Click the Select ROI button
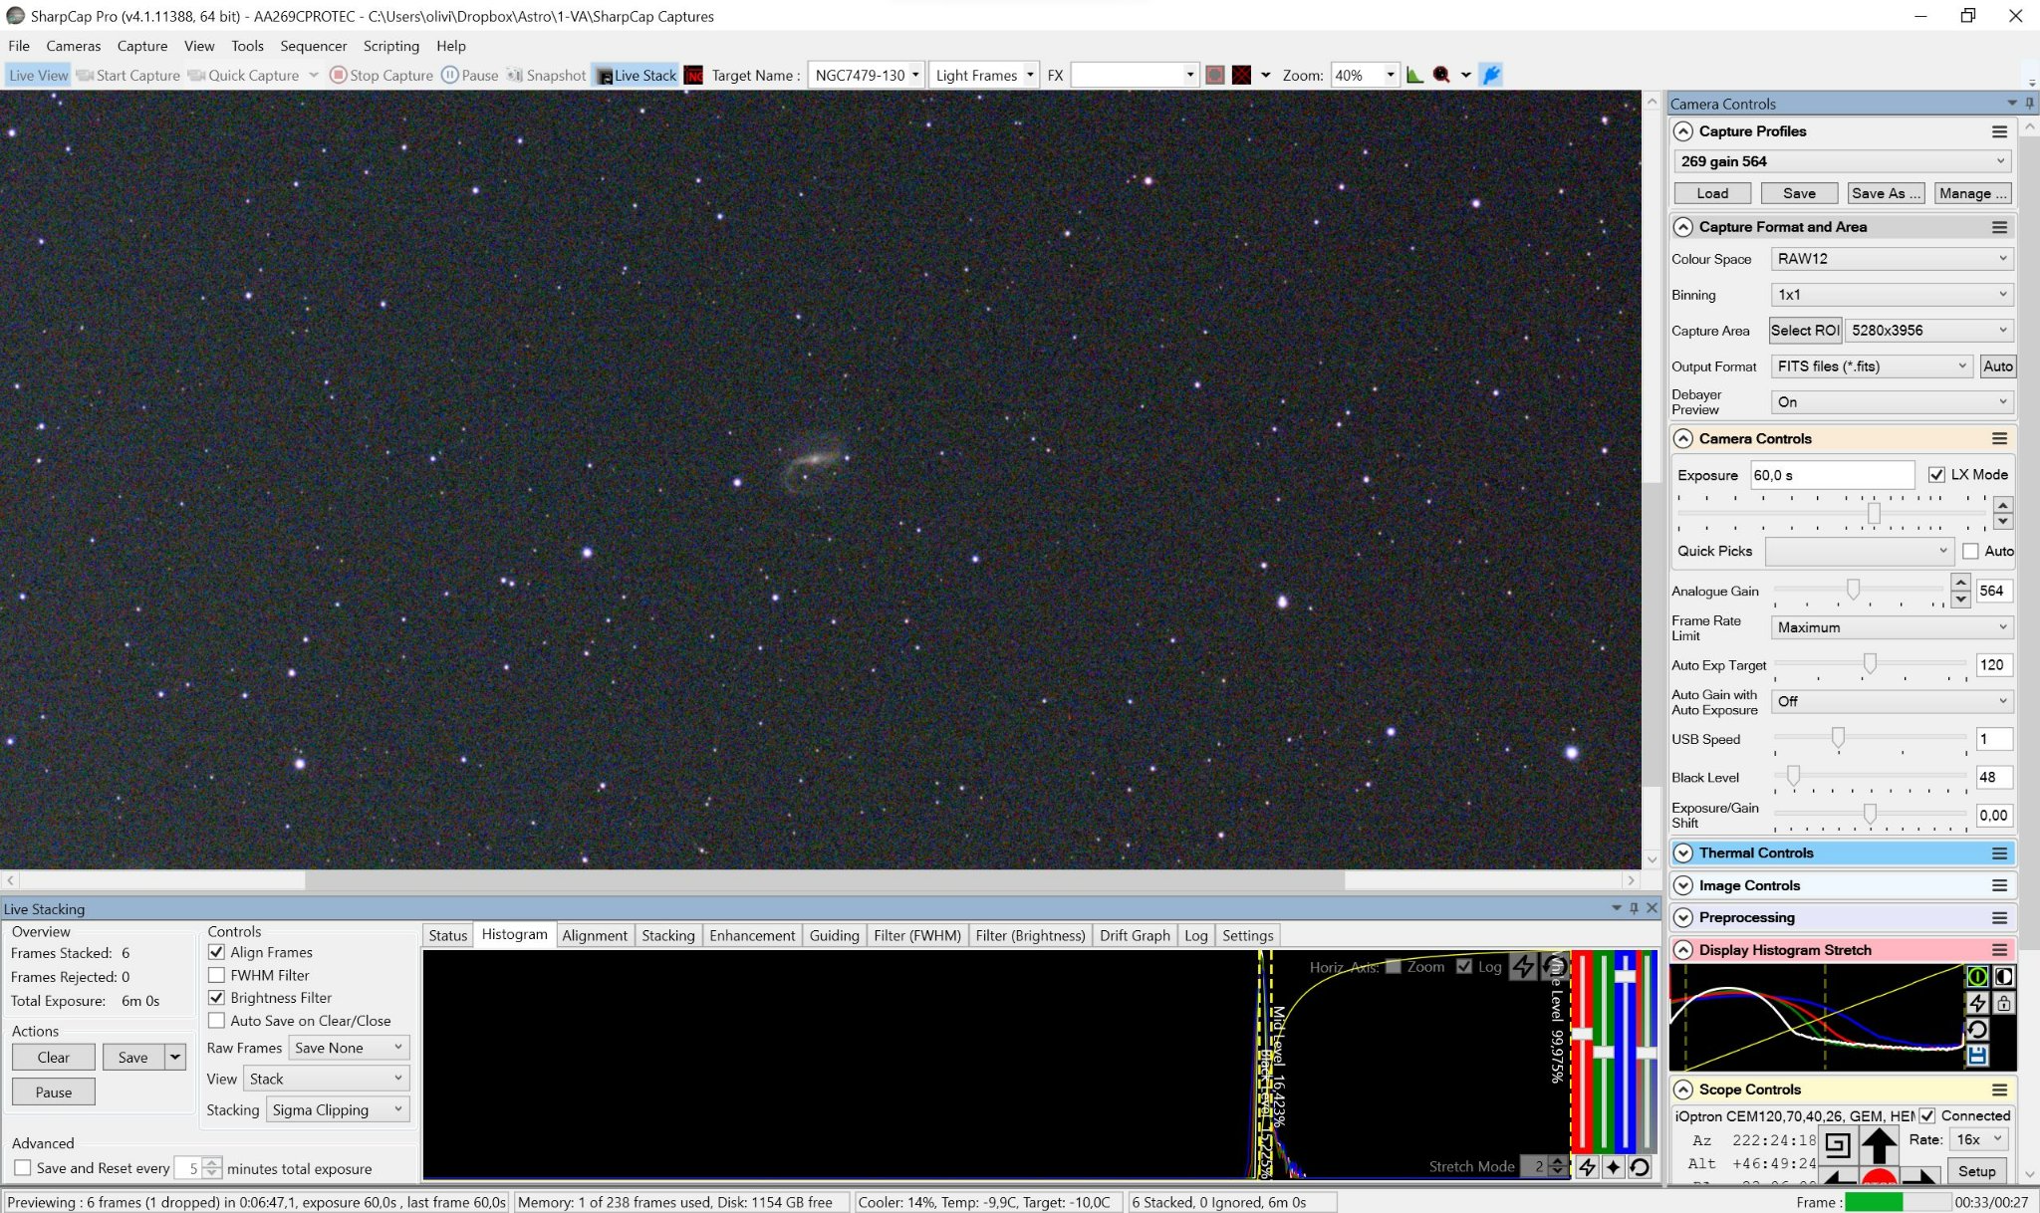This screenshot has width=2040, height=1213. 1805,331
